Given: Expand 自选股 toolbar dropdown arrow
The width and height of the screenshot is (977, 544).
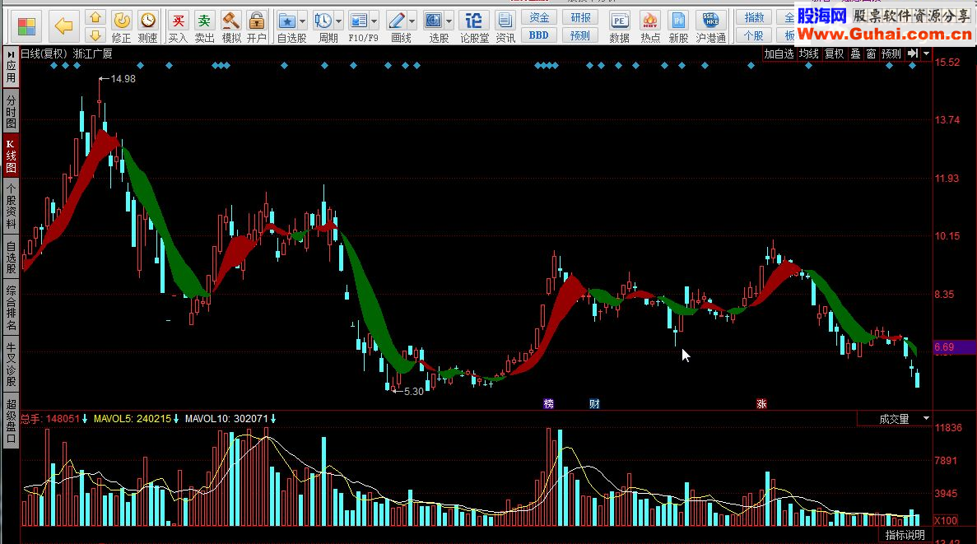Looking at the screenshot, I should (x=303, y=21).
